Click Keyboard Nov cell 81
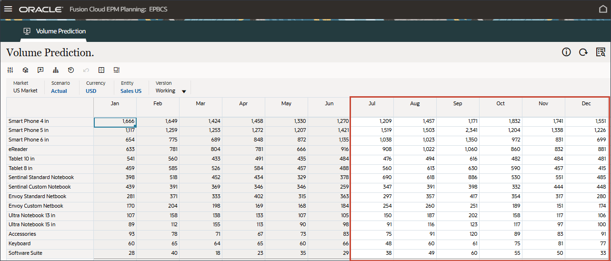This screenshot has height=261, width=611. (543, 243)
